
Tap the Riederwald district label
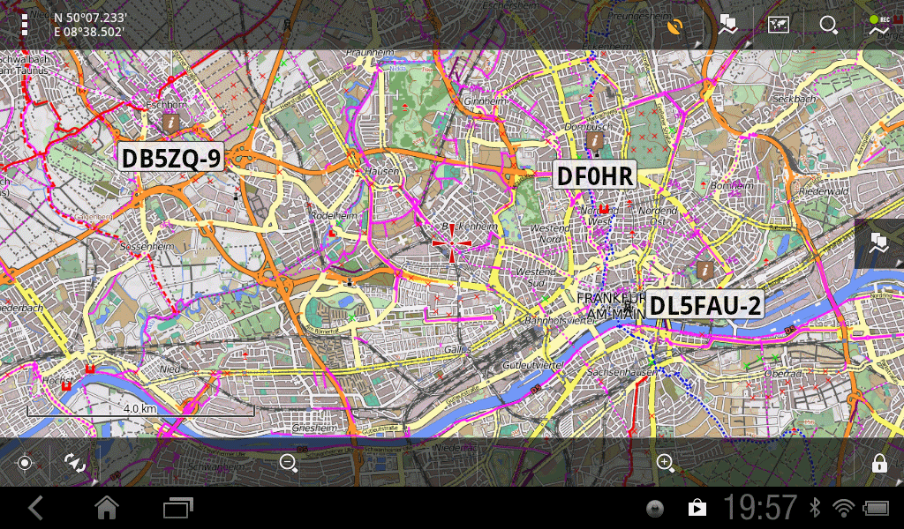[x=824, y=191]
